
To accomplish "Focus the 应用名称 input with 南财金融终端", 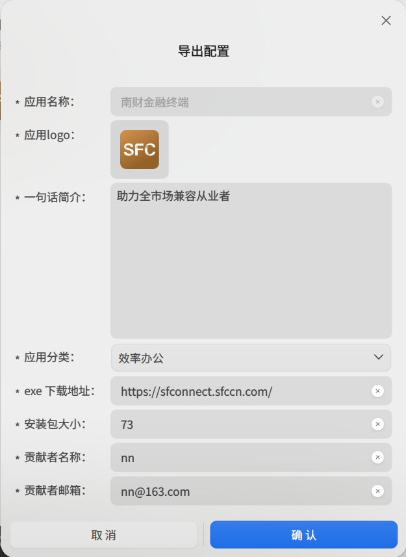I will [x=240, y=102].
